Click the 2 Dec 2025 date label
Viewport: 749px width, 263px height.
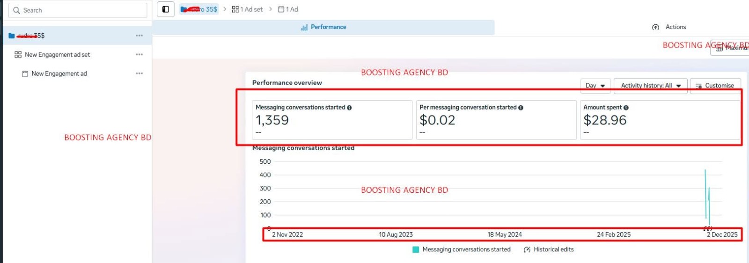click(x=722, y=234)
